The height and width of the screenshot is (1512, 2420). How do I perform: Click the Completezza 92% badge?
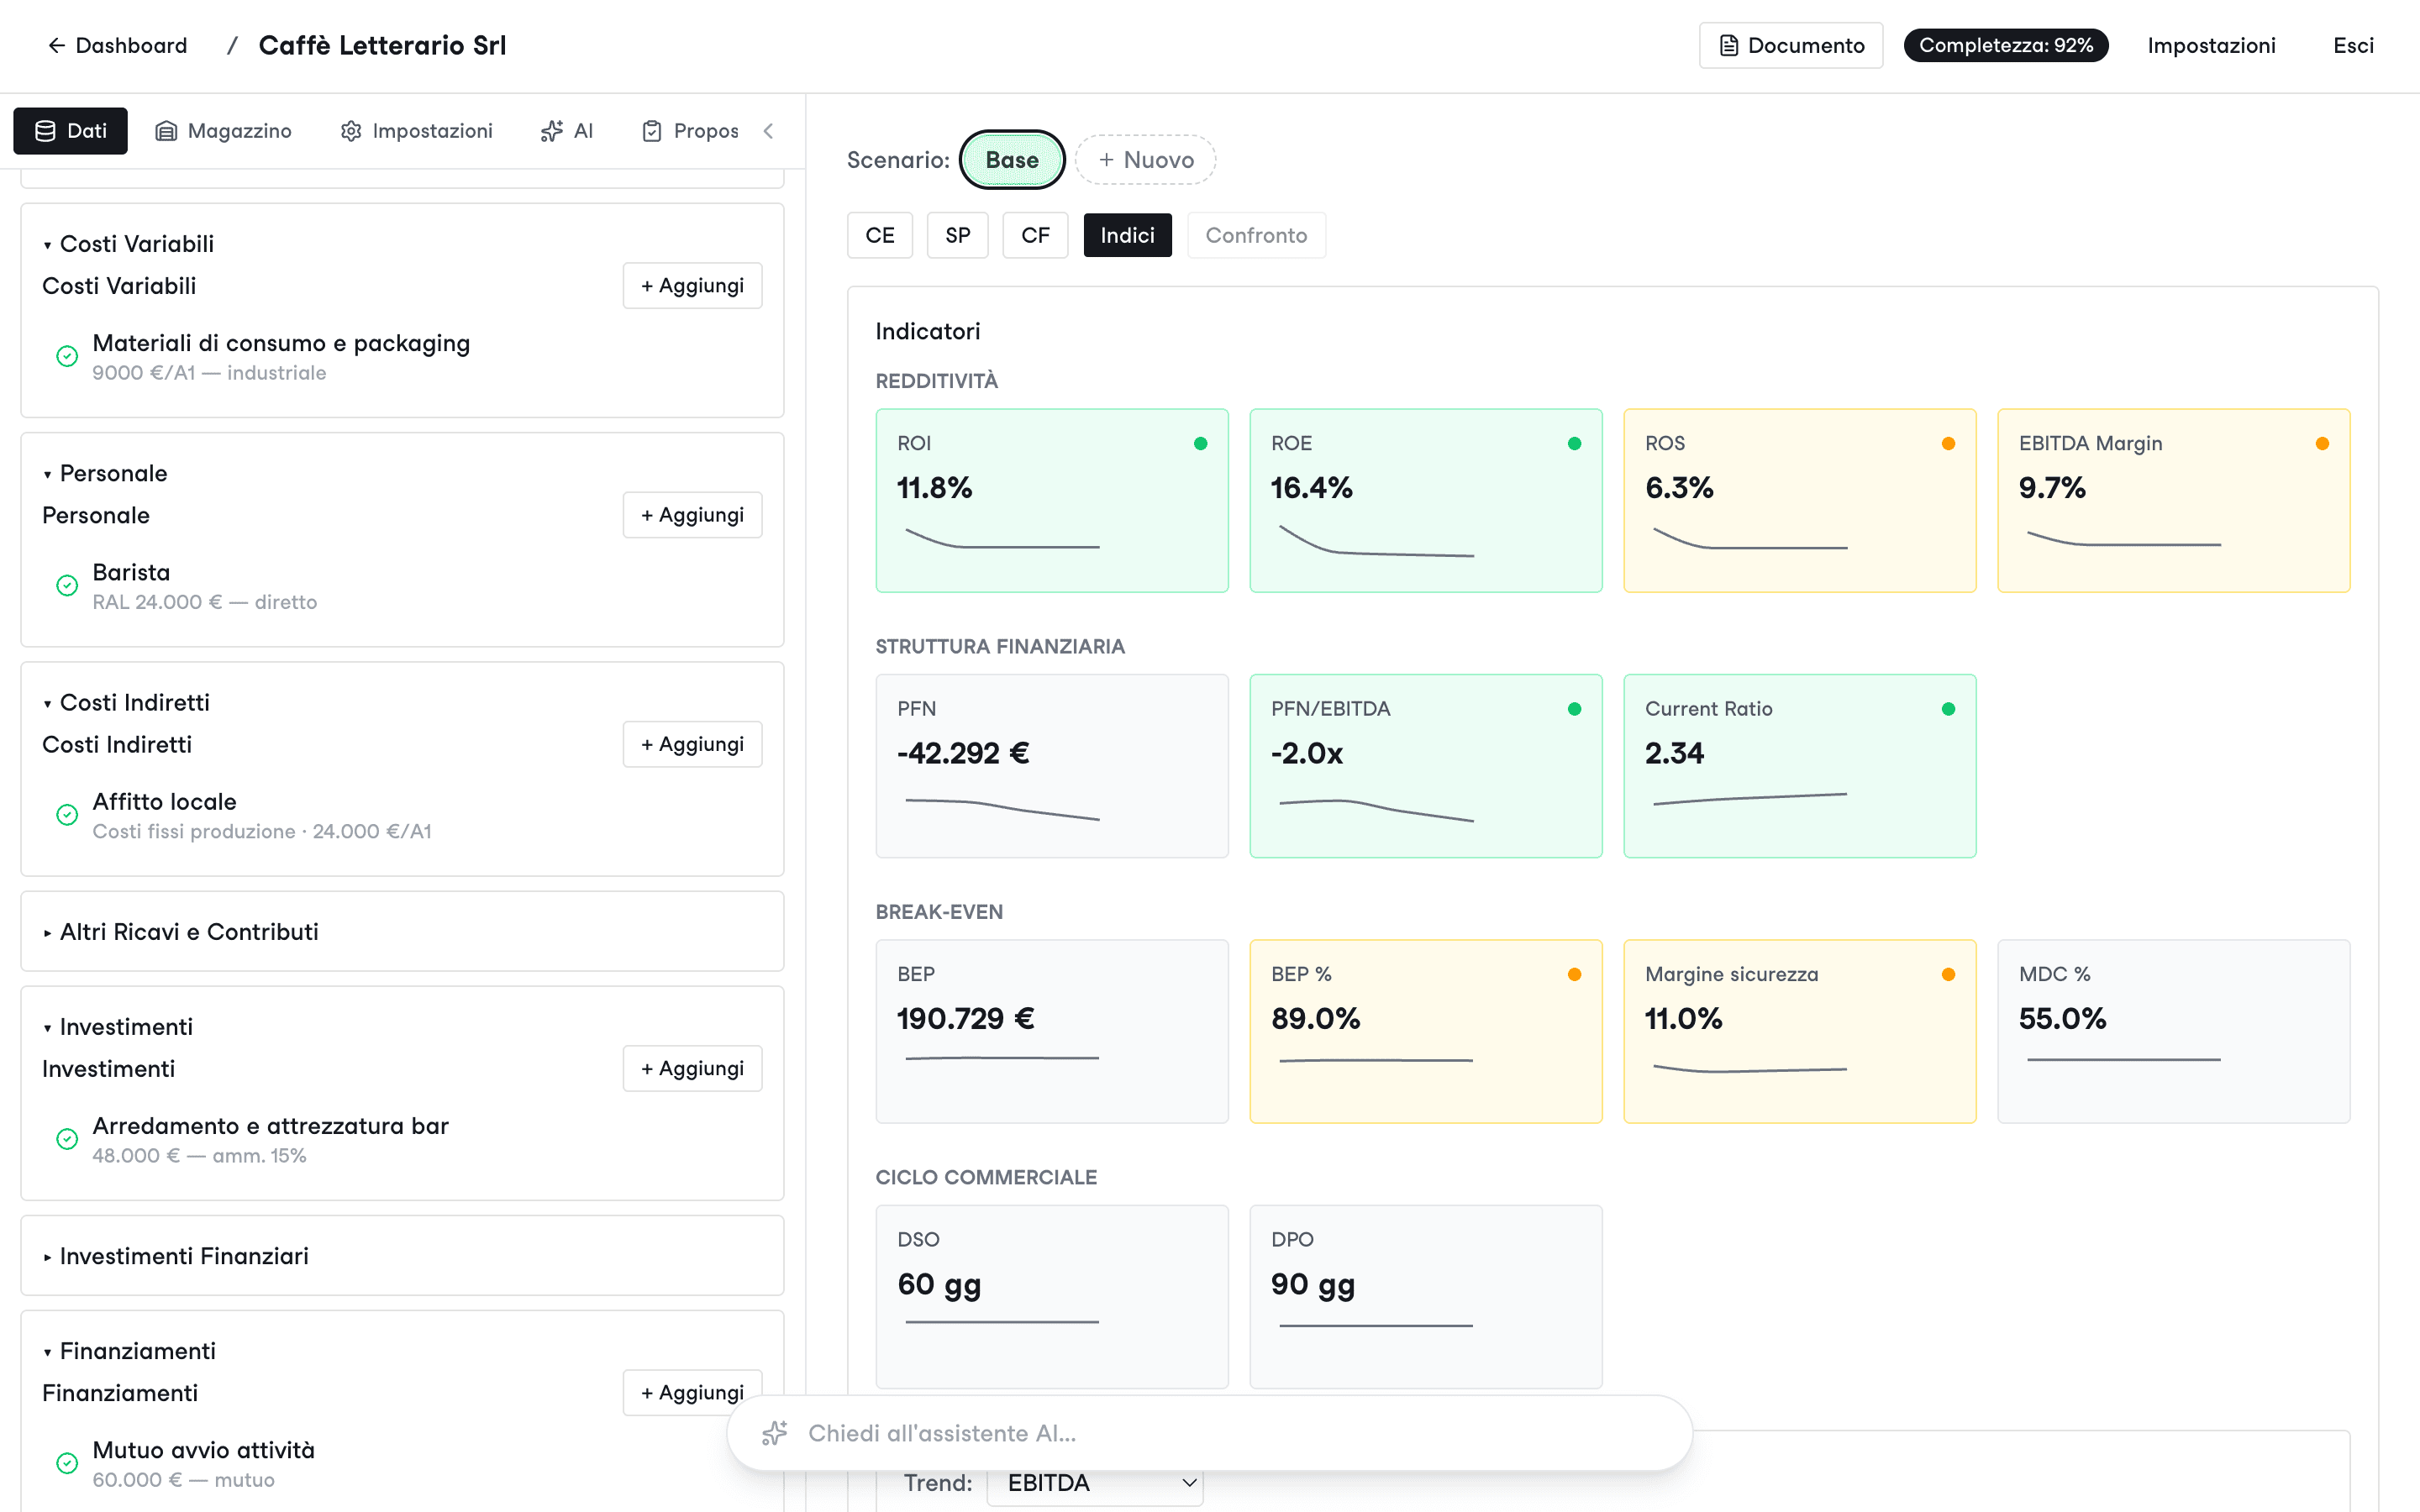[2006, 45]
